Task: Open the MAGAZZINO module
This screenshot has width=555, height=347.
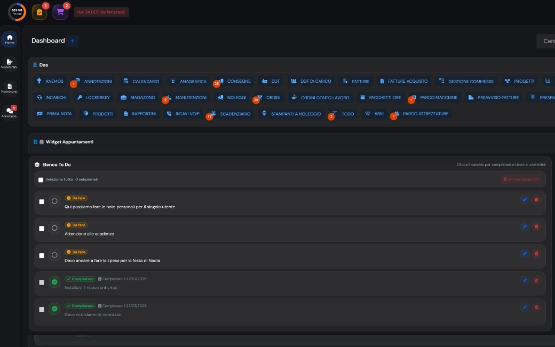Action: point(138,97)
